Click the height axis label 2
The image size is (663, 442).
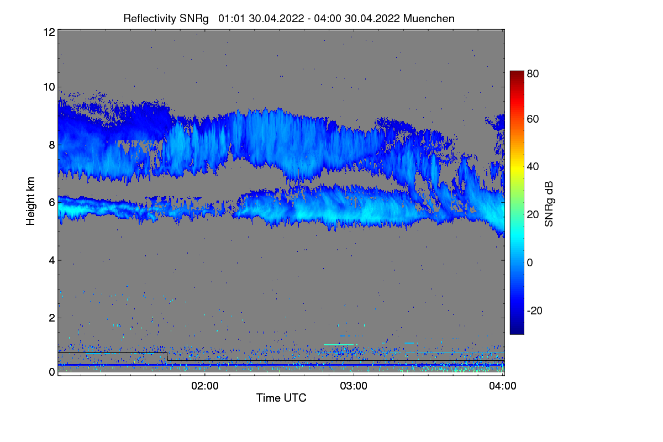click(51, 318)
